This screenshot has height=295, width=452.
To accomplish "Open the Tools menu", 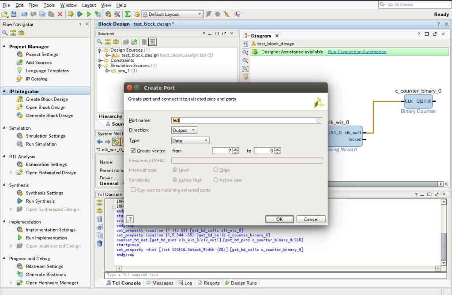I will point(49,5).
